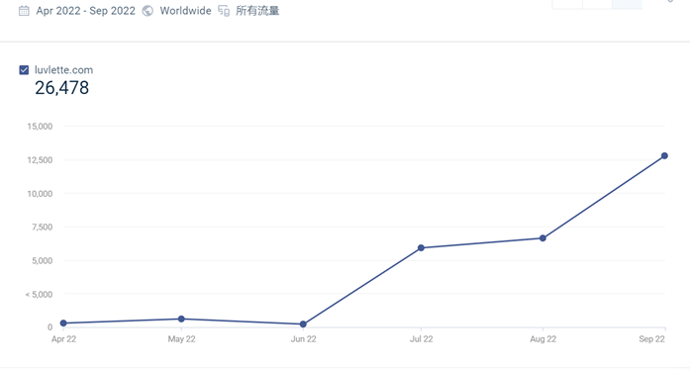This screenshot has width=690, height=370.
Task: Select the Sep 22 data point
Action: [665, 155]
